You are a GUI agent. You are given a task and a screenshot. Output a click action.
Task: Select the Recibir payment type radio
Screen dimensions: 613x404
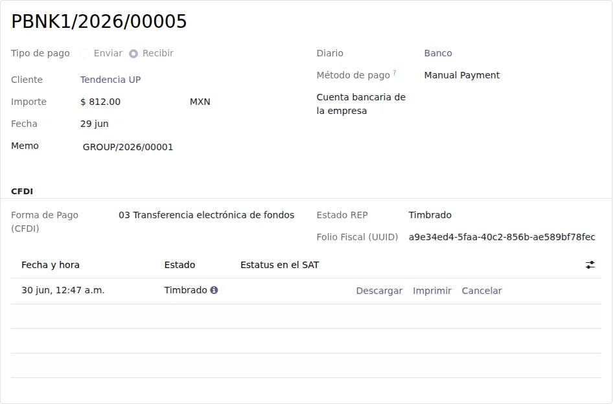133,54
